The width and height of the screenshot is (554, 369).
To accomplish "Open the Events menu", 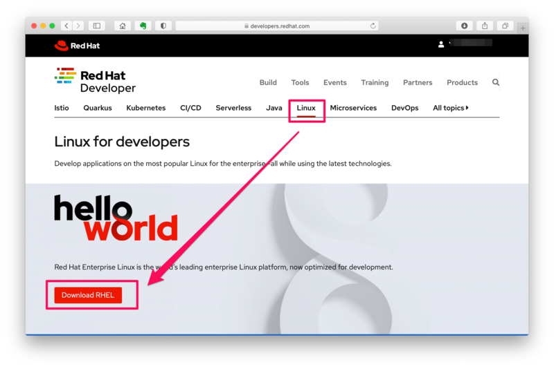I will click(x=335, y=82).
